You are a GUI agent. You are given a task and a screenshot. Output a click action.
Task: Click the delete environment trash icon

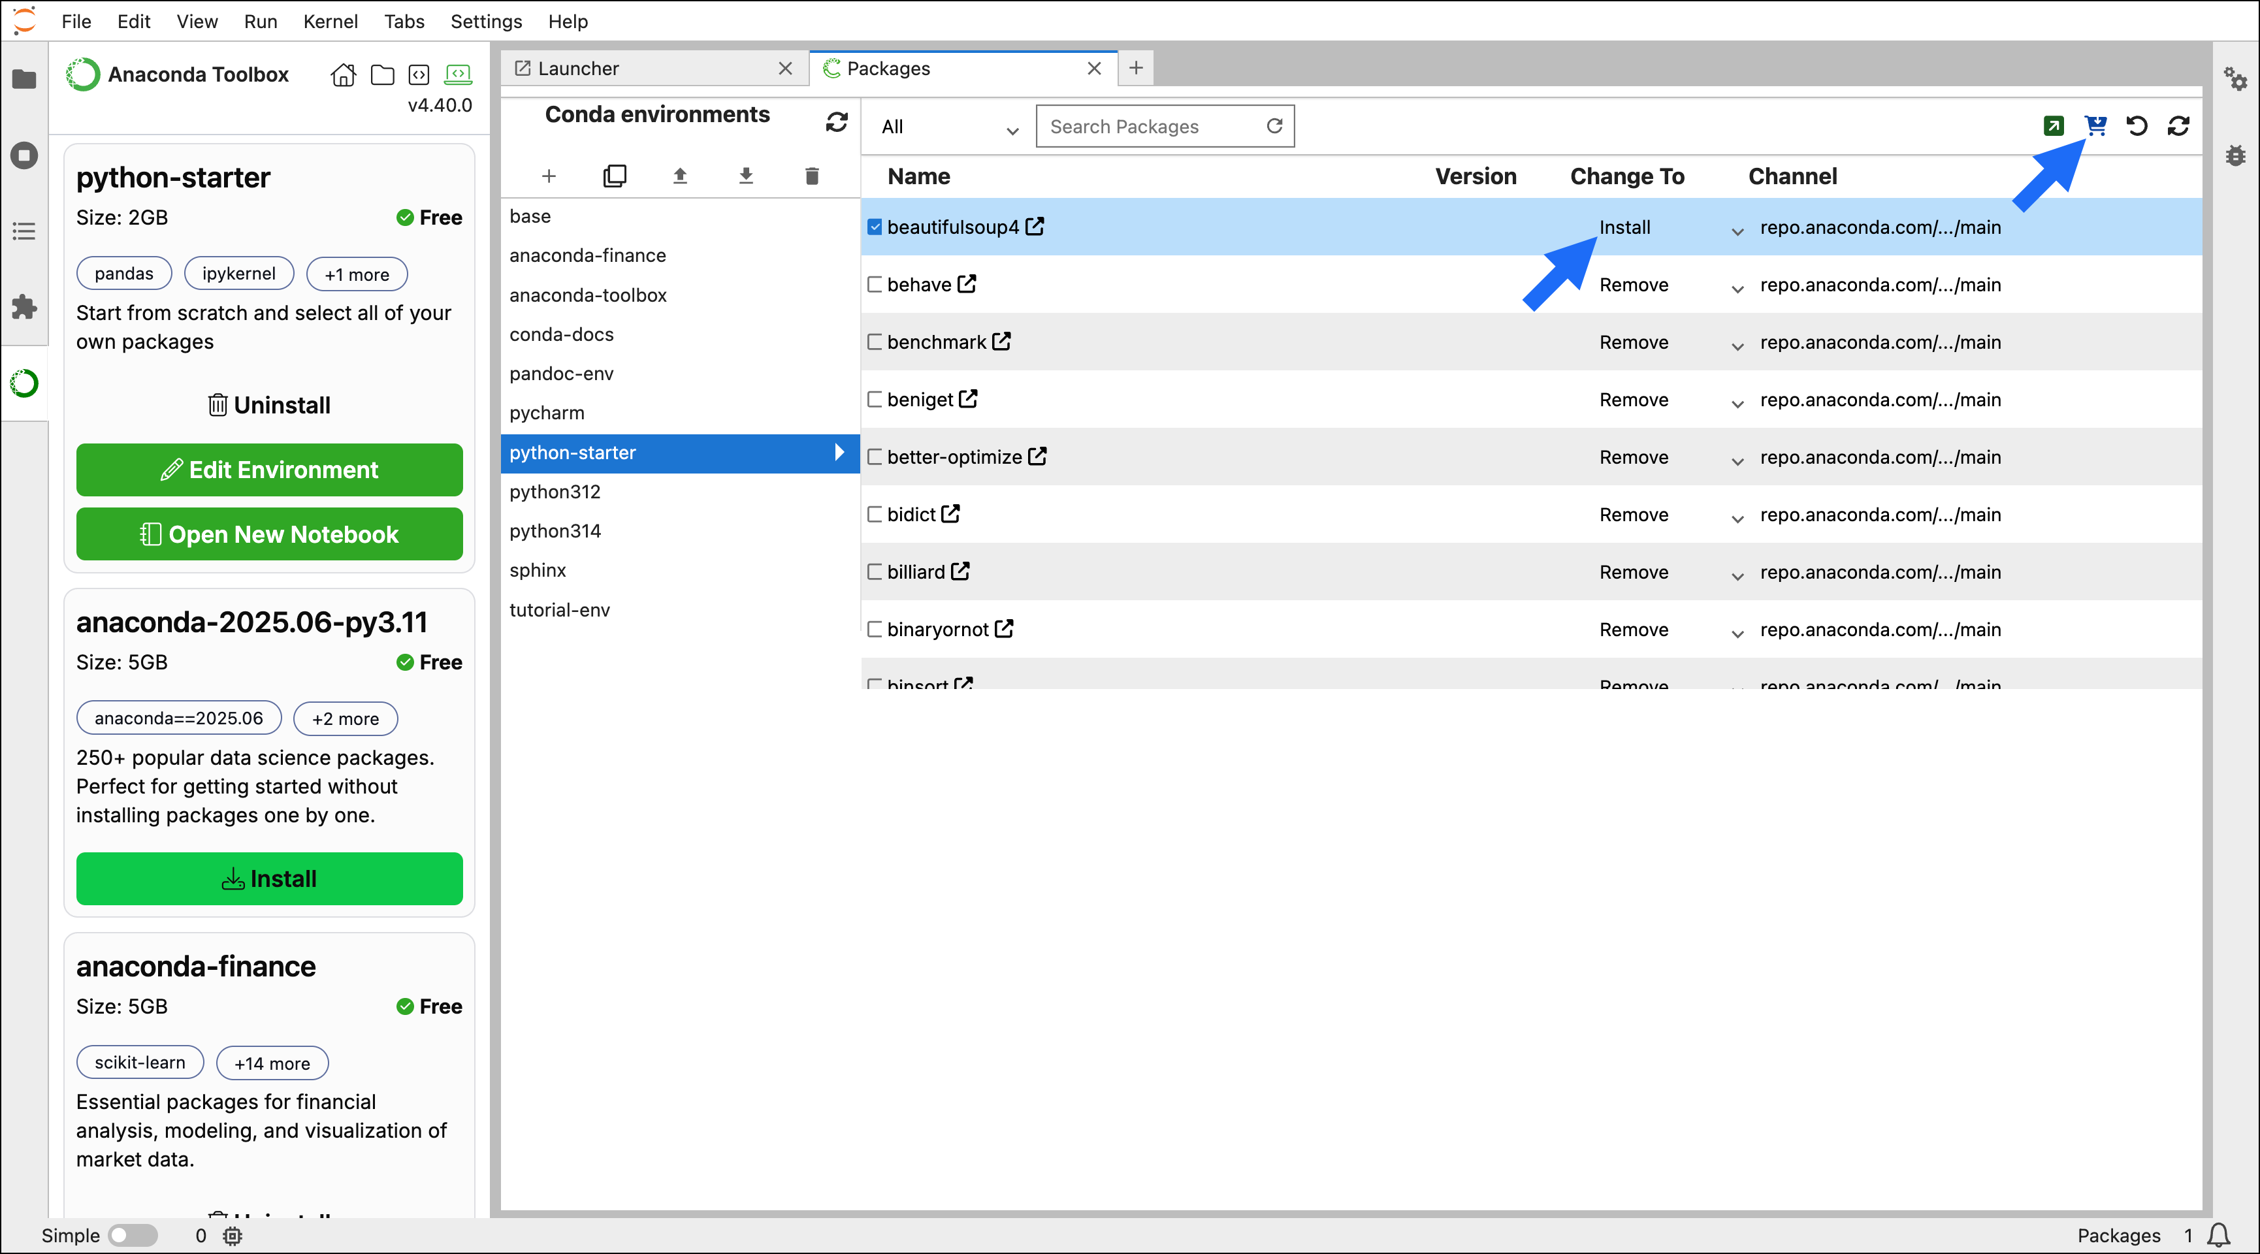pyautogui.click(x=811, y=176)
